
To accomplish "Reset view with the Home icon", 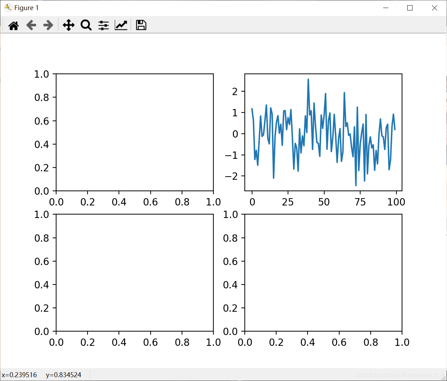I will click(14, 25).
